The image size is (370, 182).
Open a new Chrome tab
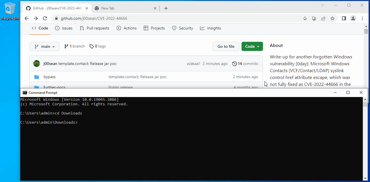(x=166, y=8)
